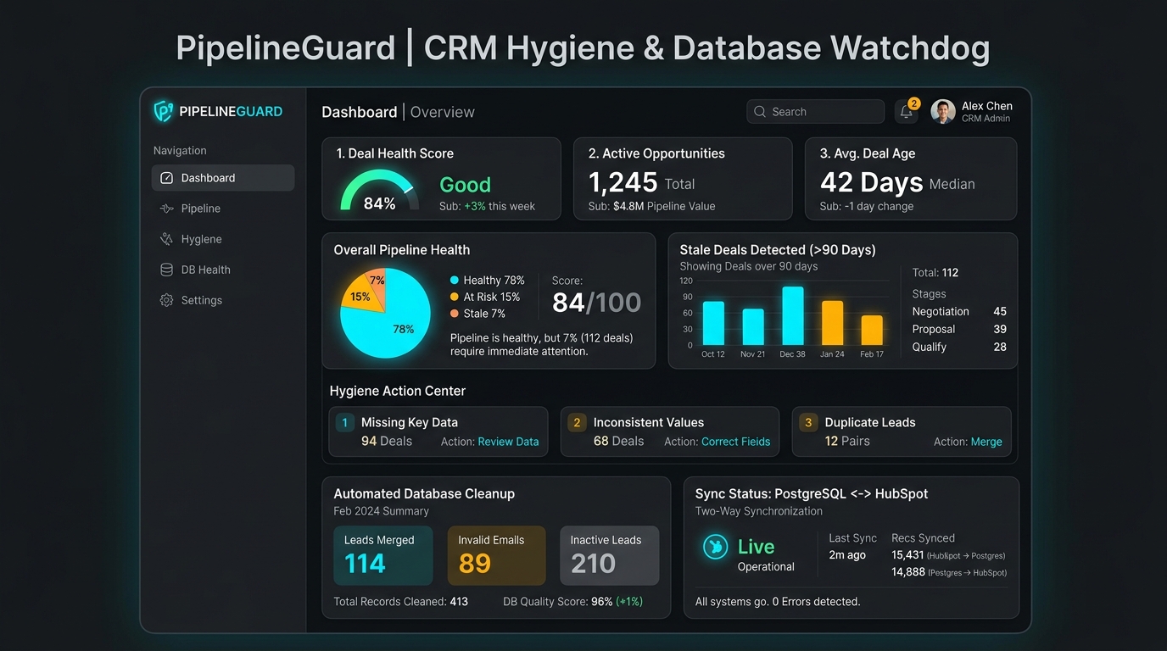Screen dimensions: 1167x651
Task: Click the number 2 badge for Inconsistent Values
Action: pyautogui.click(x=577, y=422)
